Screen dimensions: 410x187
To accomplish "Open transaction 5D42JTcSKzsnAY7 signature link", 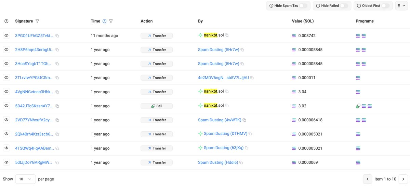I will click(34, 106).
